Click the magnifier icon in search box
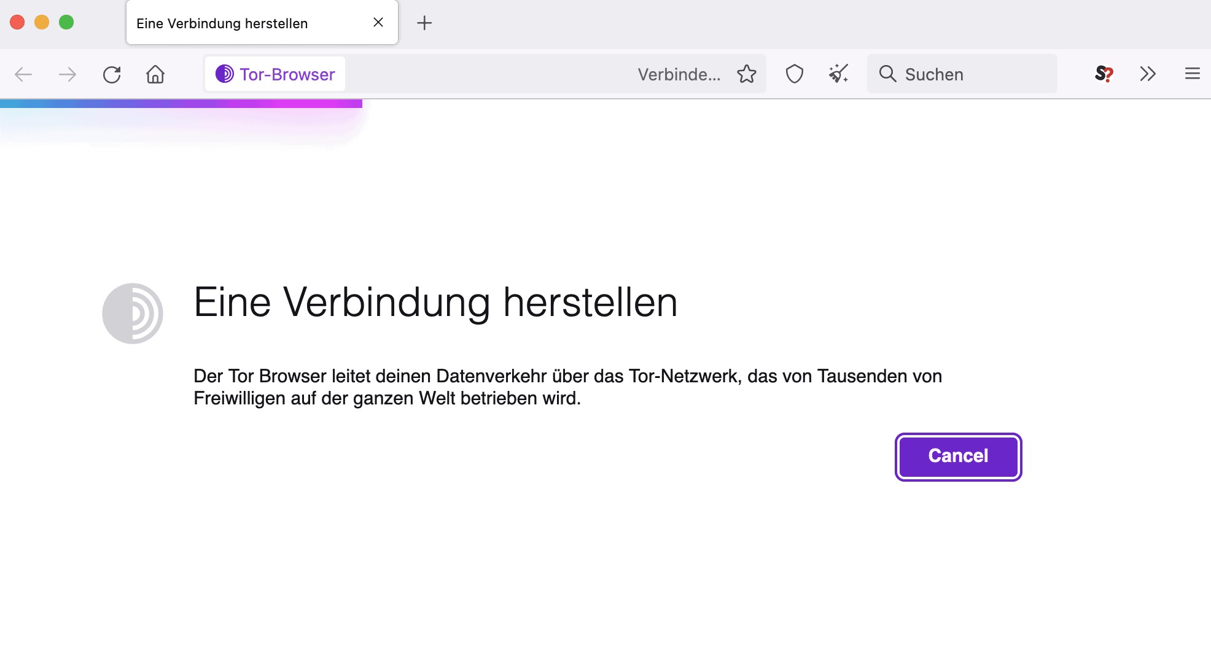 888,74
